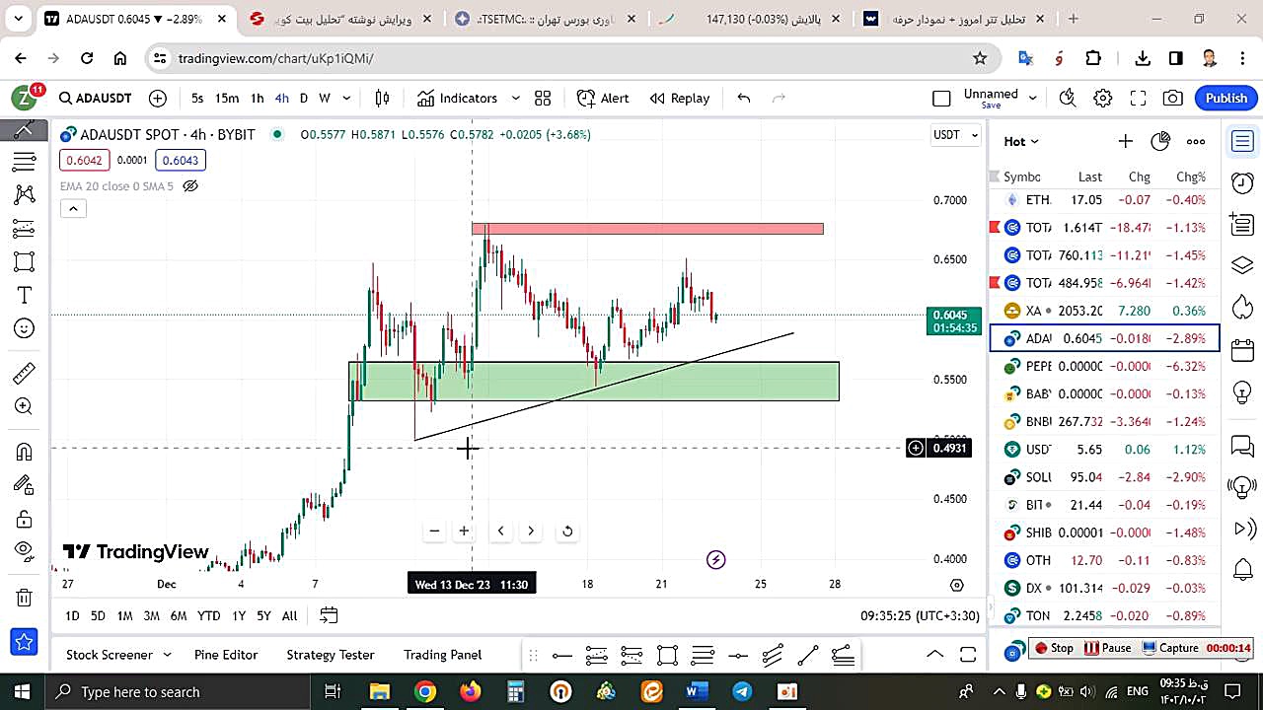The height and width of the screenshot is (710, 1263).
Task: Lock all drawing tools
Action: point(25,519)
